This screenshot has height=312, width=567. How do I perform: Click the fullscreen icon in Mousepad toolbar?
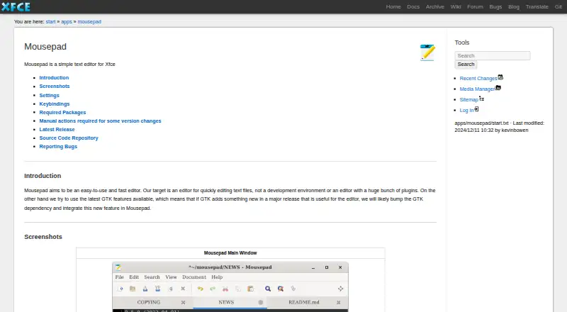(340, 289)
